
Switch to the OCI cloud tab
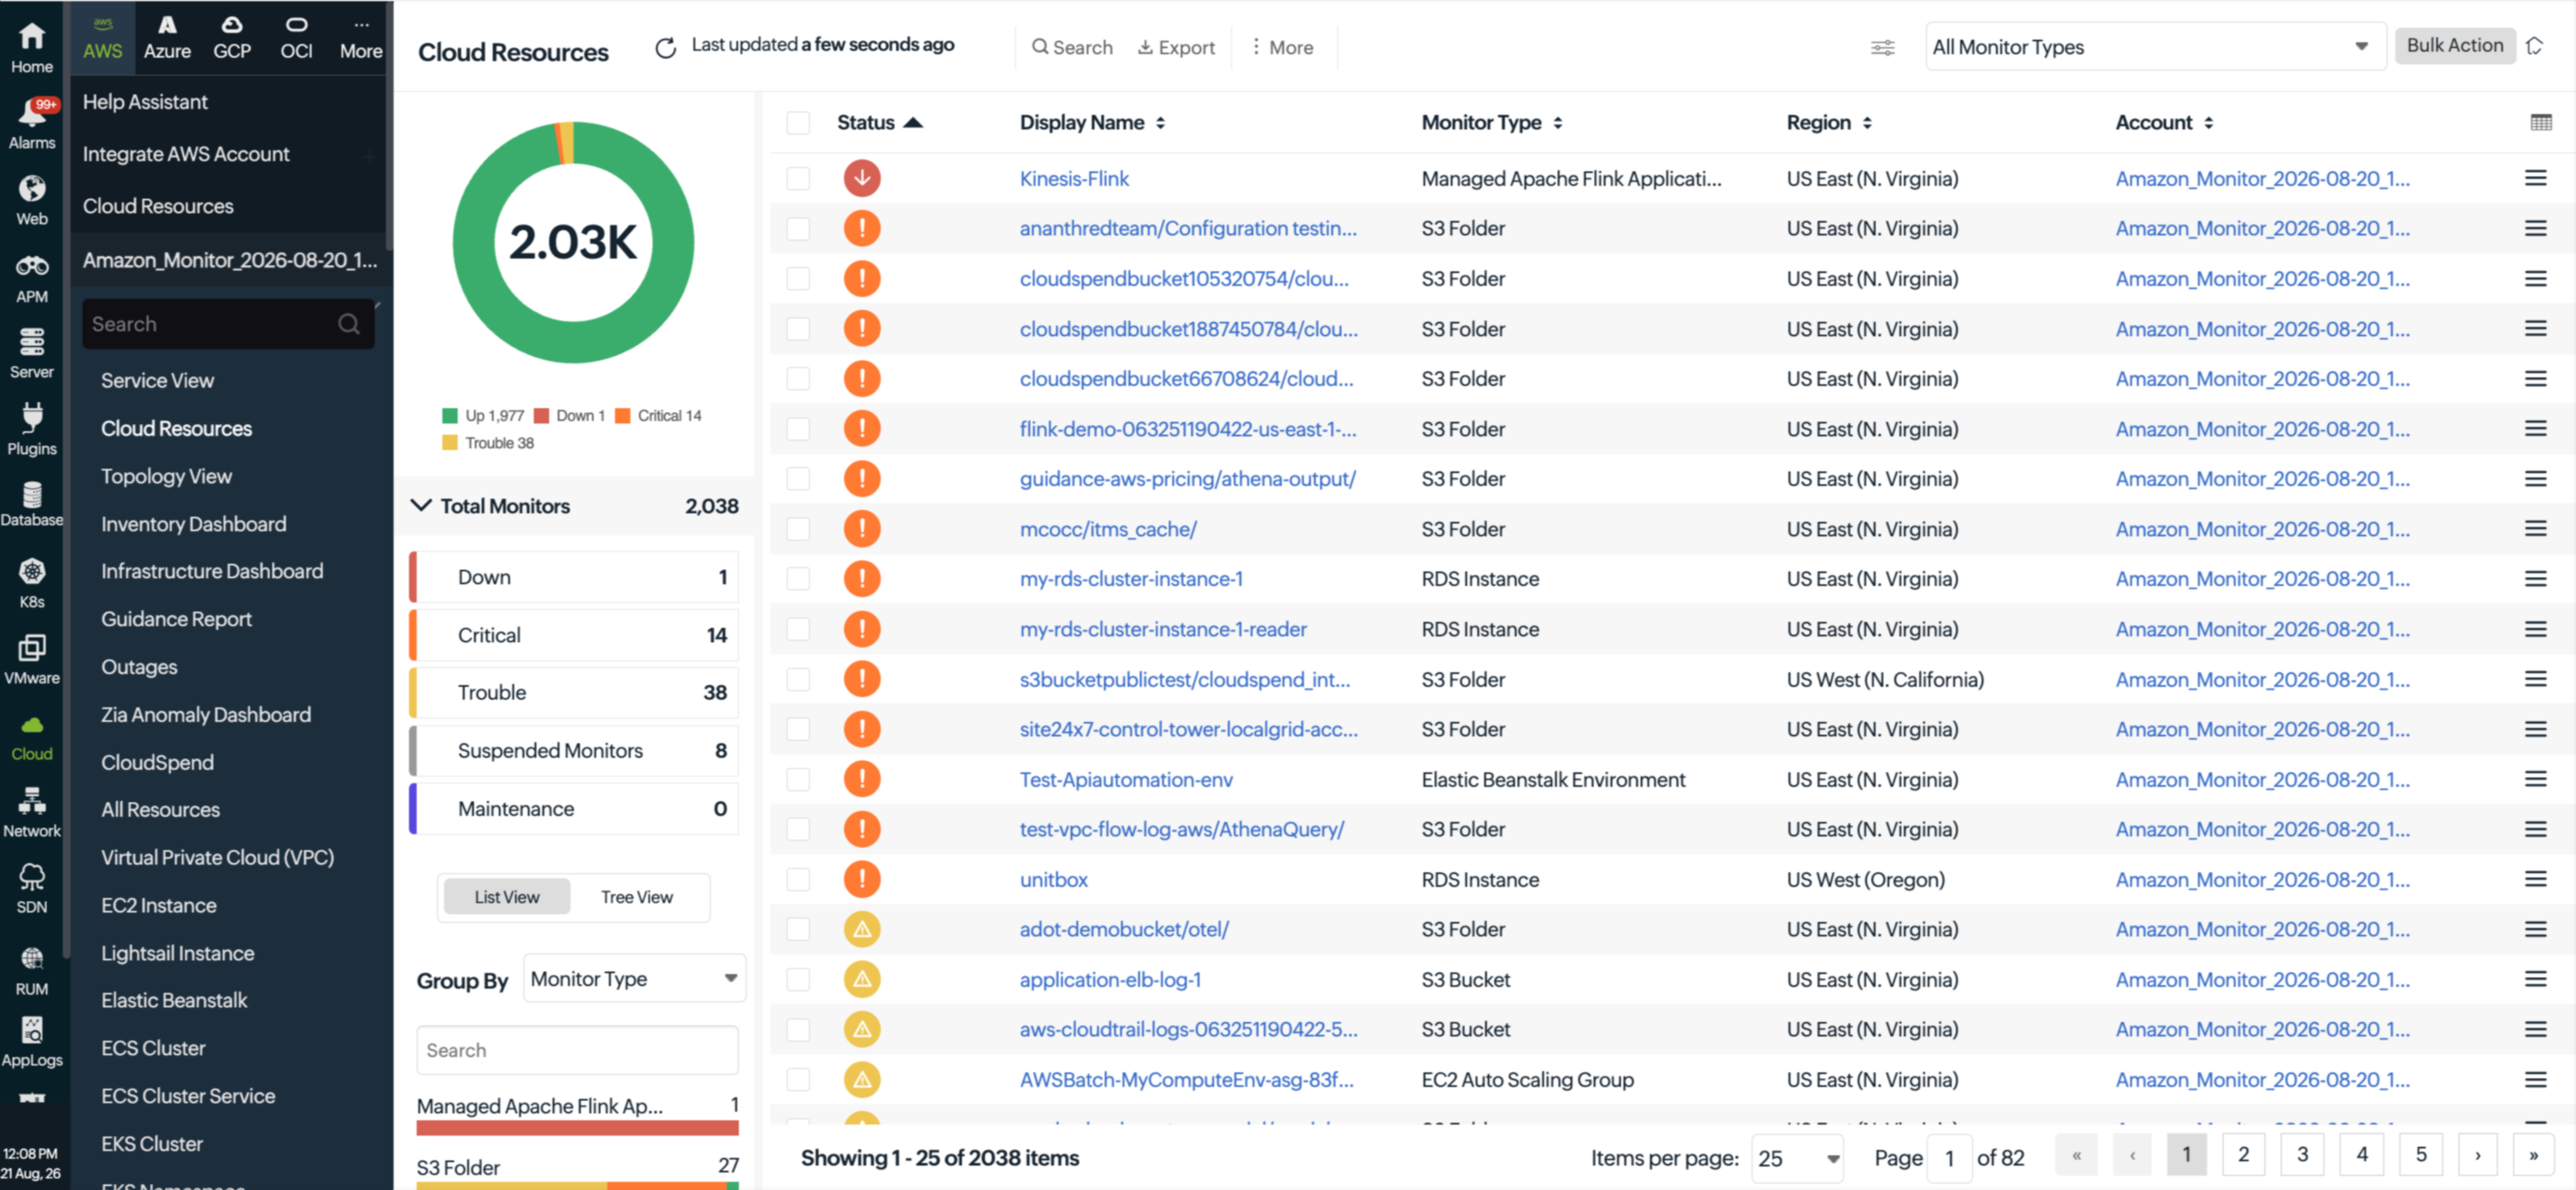(x=296, y=37)
